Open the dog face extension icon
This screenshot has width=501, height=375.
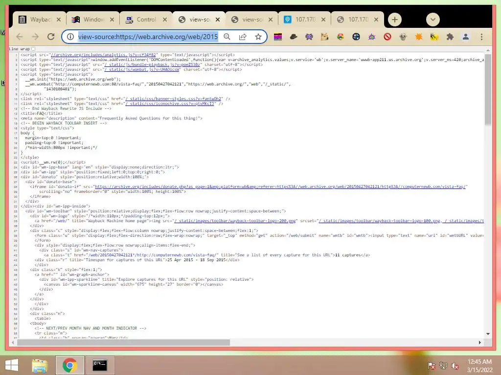coord(325,37)
